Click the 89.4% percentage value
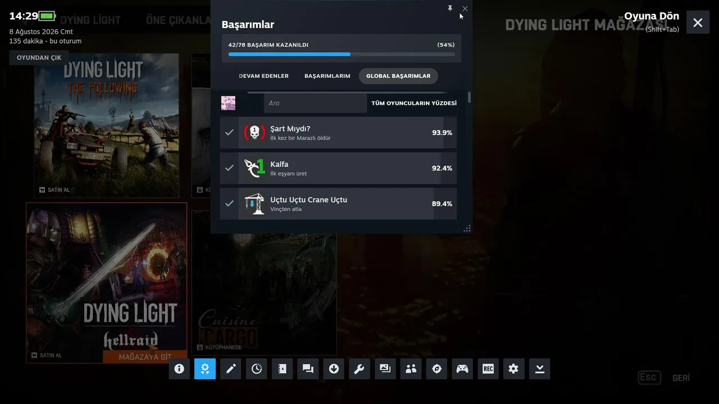This screenshot has height=404, width=719. [442, 204]
